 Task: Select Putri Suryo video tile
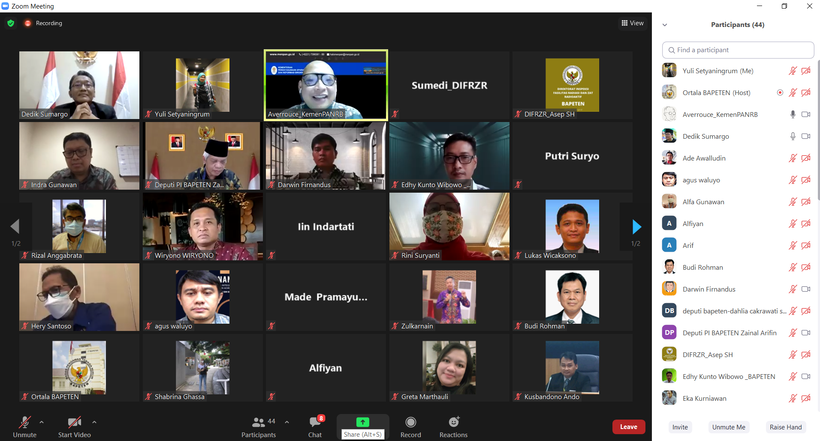point(573,156)
